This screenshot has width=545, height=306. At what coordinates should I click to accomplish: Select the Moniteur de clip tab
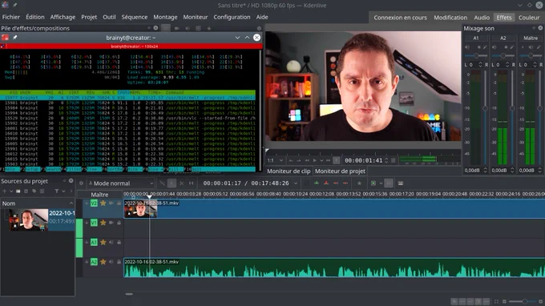pyautogui.click(x=289, y=171)
